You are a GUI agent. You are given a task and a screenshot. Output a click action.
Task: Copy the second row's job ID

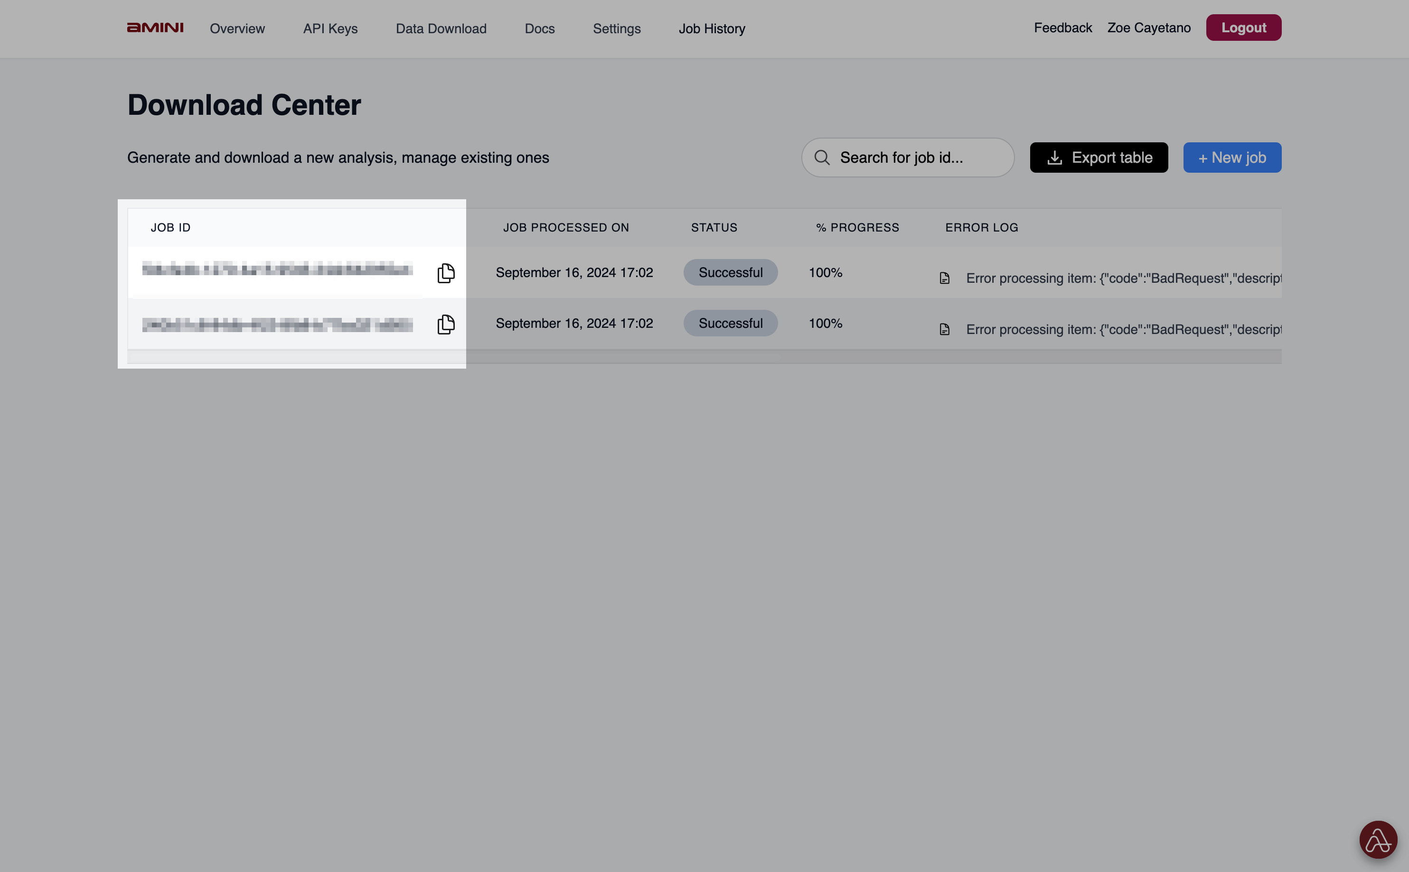(x=445, y=324)
